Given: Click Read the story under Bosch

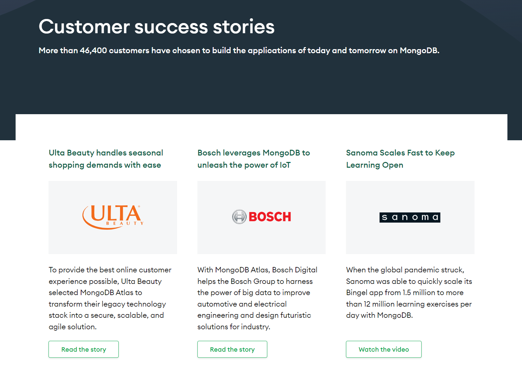Looking at the screenshot, I should click(x=232, y=349).
